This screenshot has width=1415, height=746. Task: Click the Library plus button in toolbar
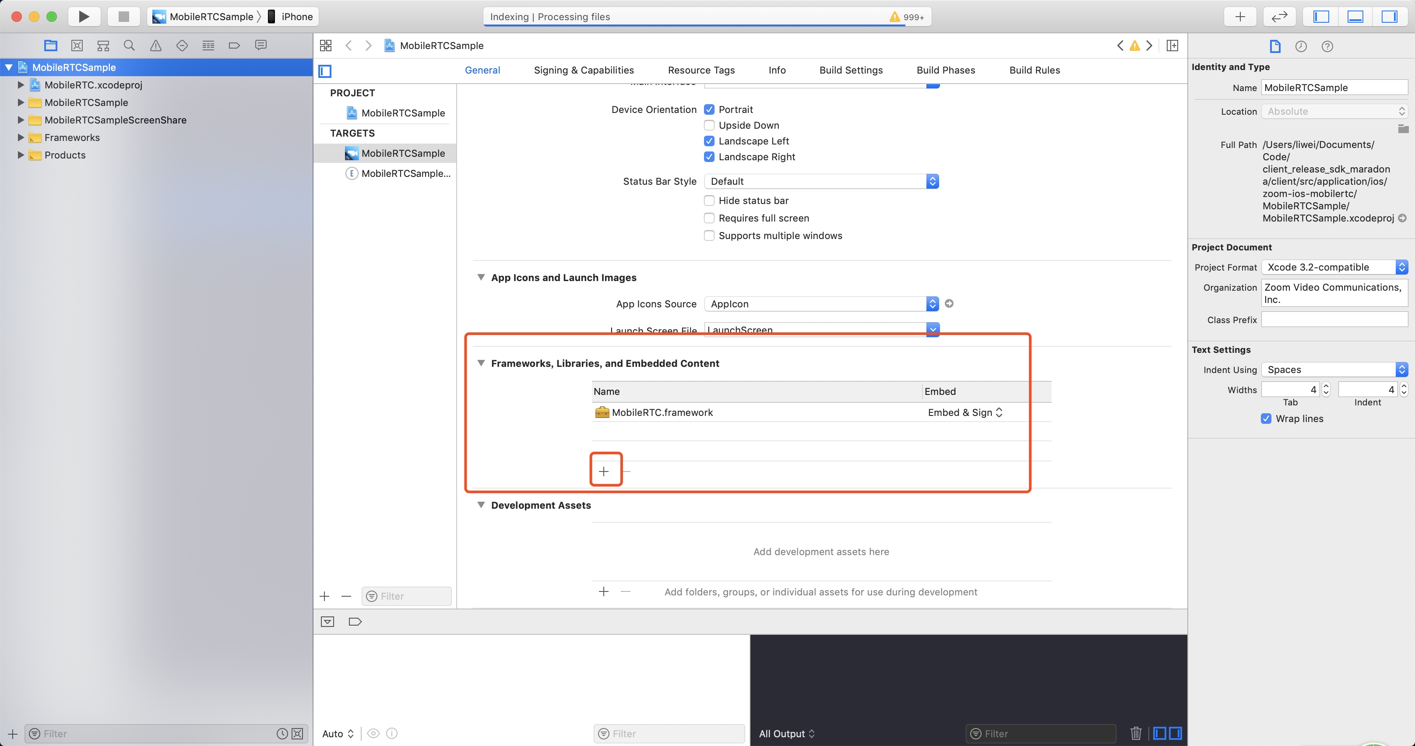pos(1240,17)
